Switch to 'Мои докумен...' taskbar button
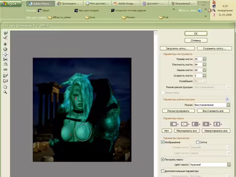236x177 pixels. 97,4
